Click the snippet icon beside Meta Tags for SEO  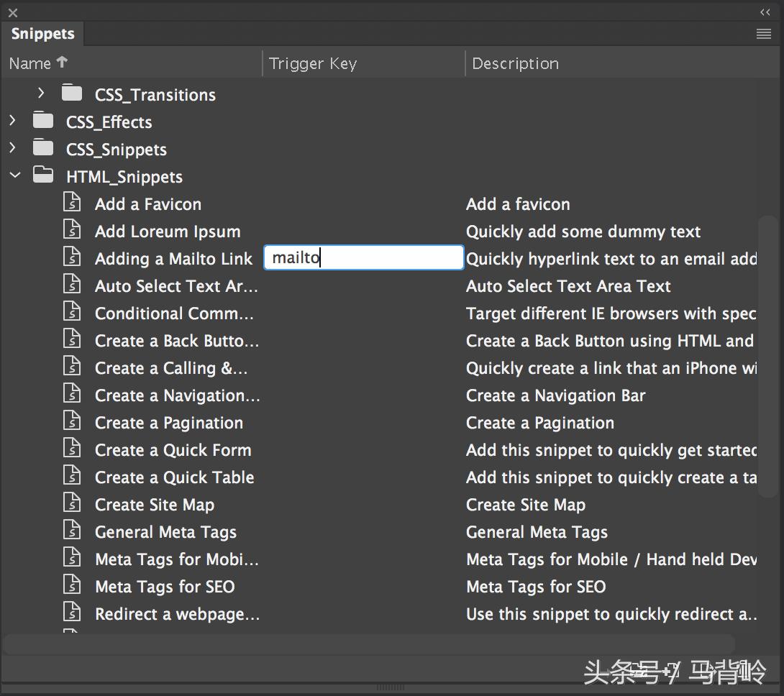click(x=72, y=585)
